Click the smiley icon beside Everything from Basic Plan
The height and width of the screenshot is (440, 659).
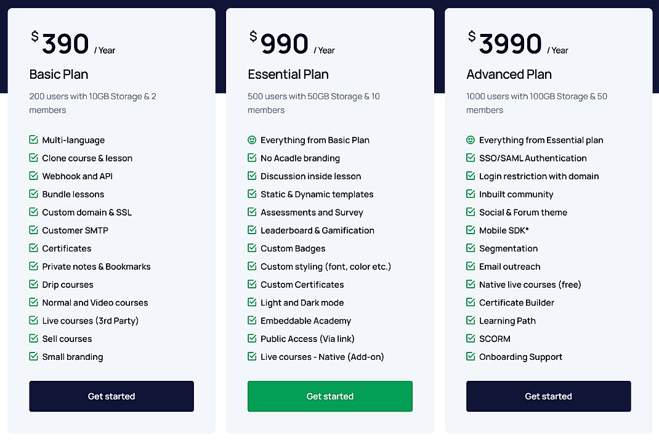tap(252, 140)
